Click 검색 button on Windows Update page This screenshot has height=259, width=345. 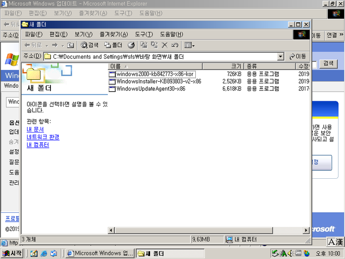click(x=329, y=63)
